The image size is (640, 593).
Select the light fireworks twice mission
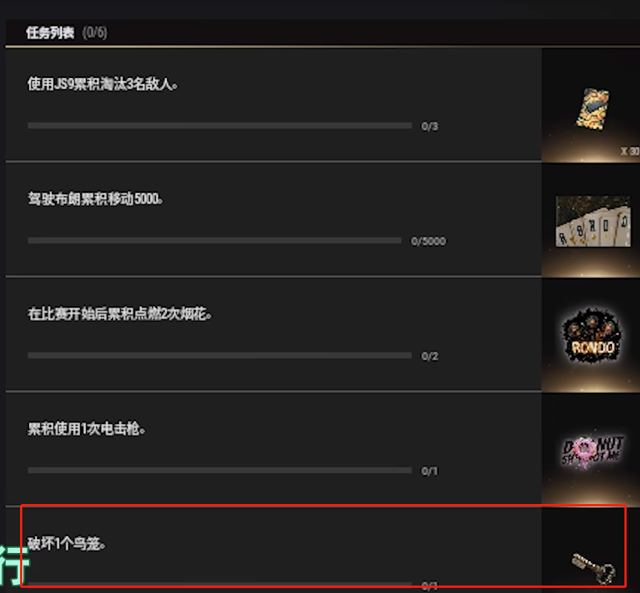(x=273, y=334)
